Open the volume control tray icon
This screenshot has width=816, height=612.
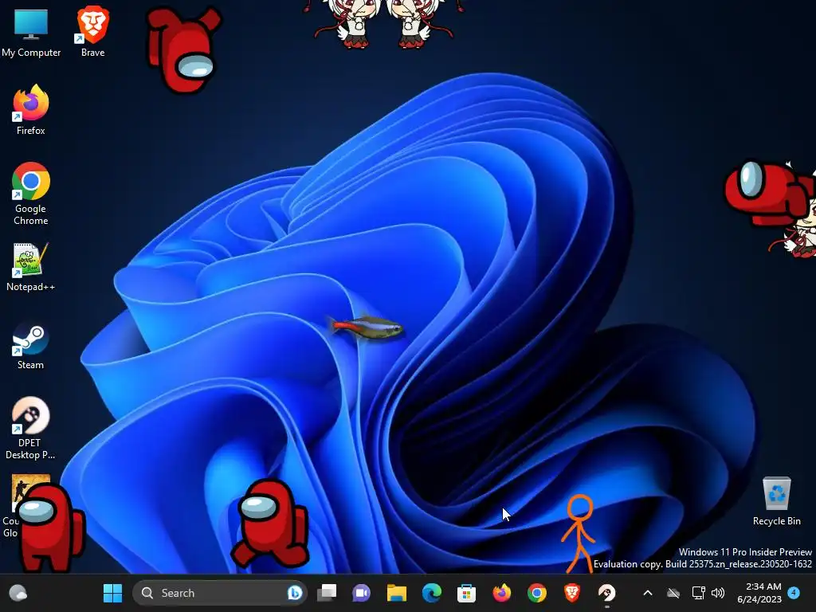pos(718,593)
